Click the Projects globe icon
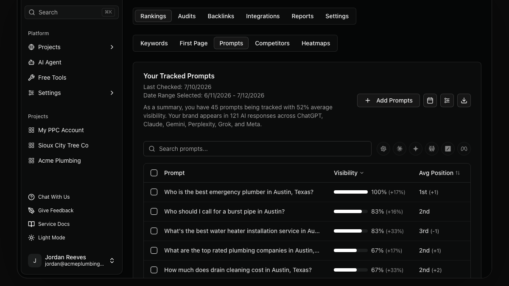The width and height of the screenshot is (509, 286). coord(31,47)
